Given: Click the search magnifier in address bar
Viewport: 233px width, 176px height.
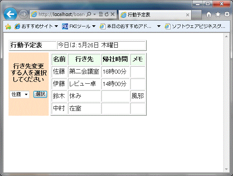Looking at the screenshot, I should pos(89,14).
